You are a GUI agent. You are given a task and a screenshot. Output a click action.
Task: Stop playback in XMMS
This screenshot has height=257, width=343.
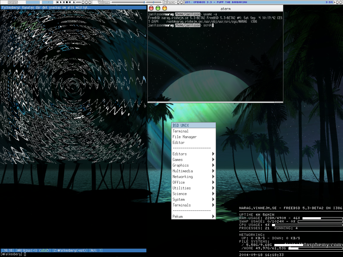(66, 2)
